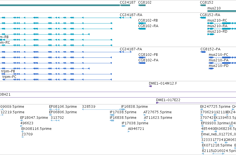Select EST label EP09930.3prime
The image size is (236, 155).
(215, 124)
